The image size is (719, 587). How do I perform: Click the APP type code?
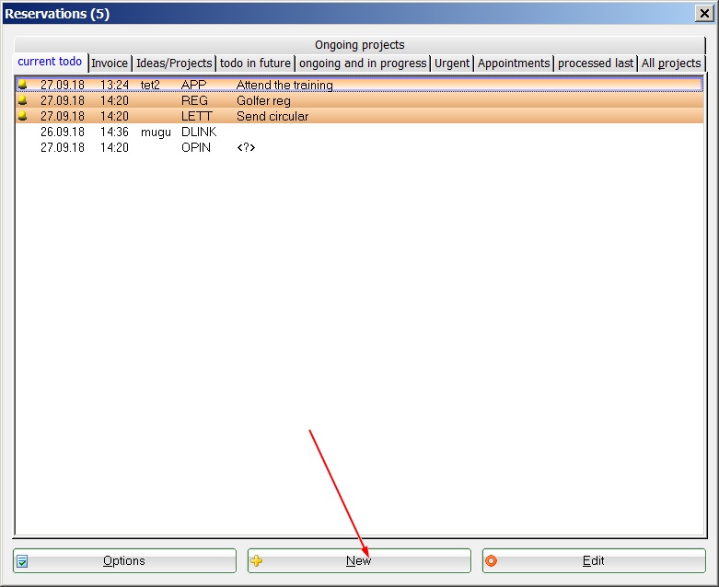pyautogui.click(x=193, y=85)
